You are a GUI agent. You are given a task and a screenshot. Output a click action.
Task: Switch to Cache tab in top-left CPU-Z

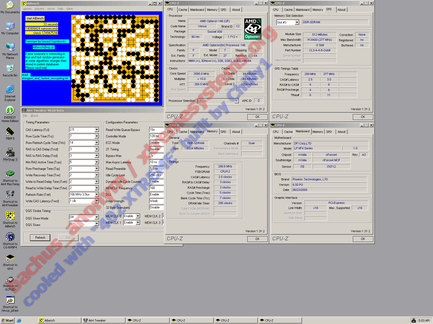point(183,10)
